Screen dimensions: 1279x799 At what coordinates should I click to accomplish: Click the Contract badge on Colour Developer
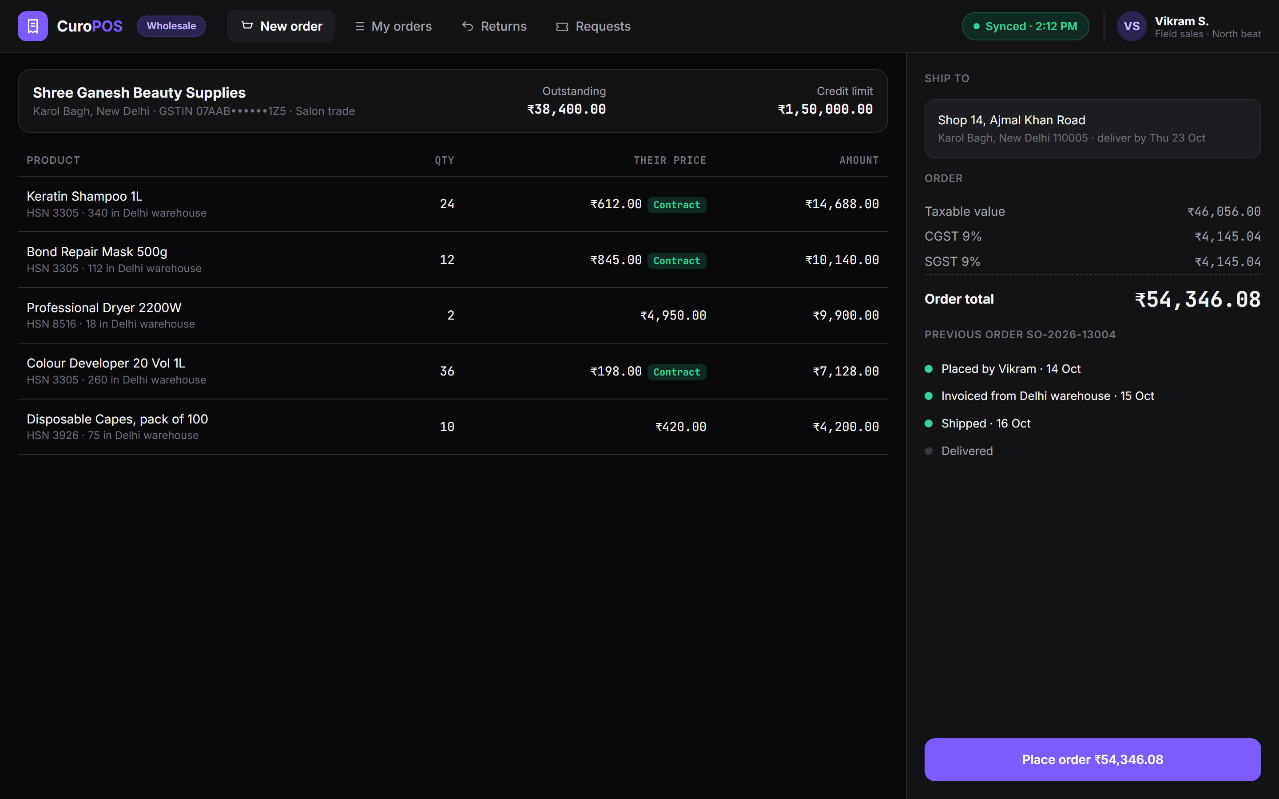pyautogui.click(x=676, y=372)
